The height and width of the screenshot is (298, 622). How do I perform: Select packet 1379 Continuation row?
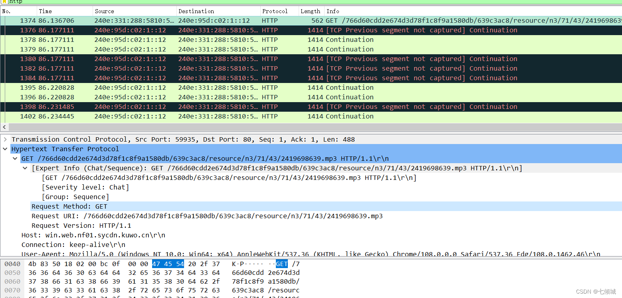pyautogui.click(x=311, y=49)
